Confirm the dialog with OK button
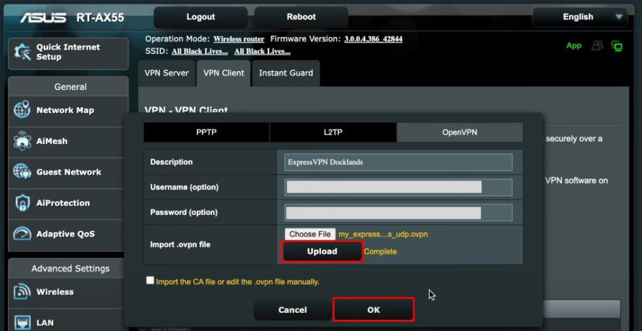The width and height of the screenshot is (642, 331). click(374, 310)
